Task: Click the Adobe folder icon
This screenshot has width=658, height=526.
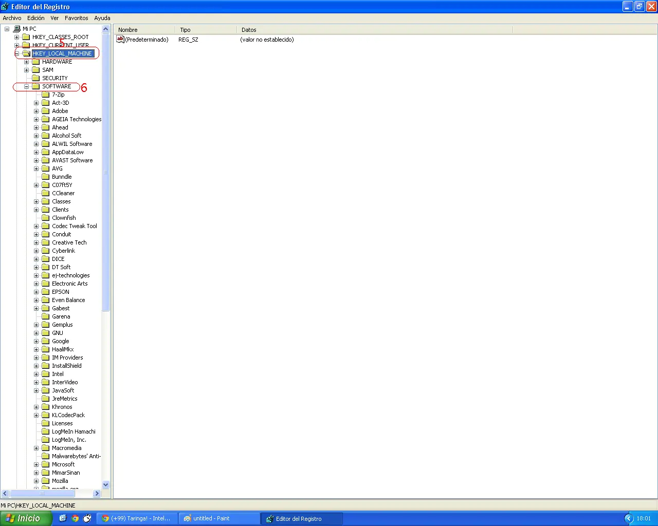Action: (46, 111)
